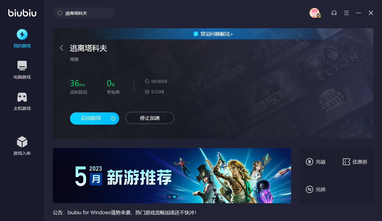Open user avatar profile

314,13
